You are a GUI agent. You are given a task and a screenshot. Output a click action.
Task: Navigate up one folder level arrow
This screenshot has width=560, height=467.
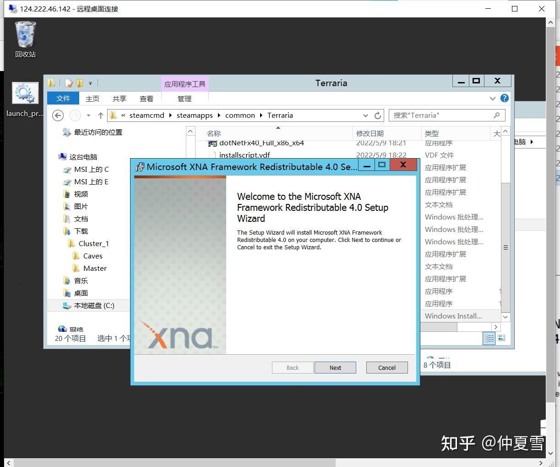point(101,115)
